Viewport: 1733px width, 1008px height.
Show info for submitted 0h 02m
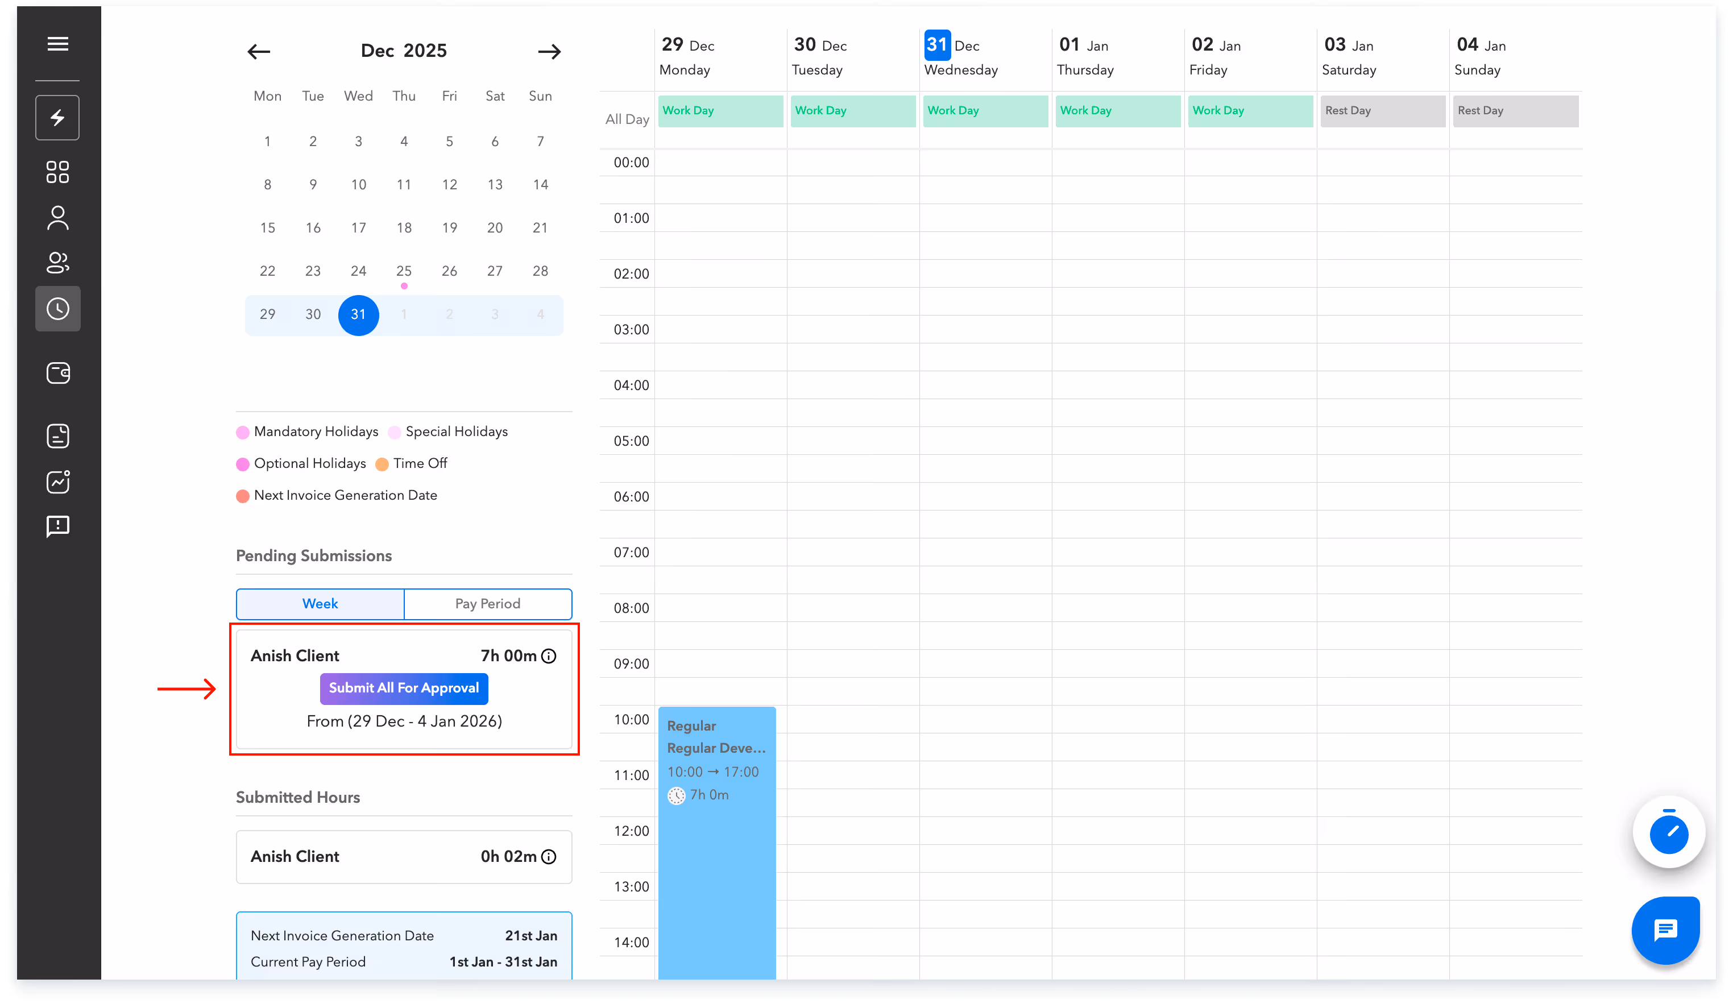click(549, 857)
